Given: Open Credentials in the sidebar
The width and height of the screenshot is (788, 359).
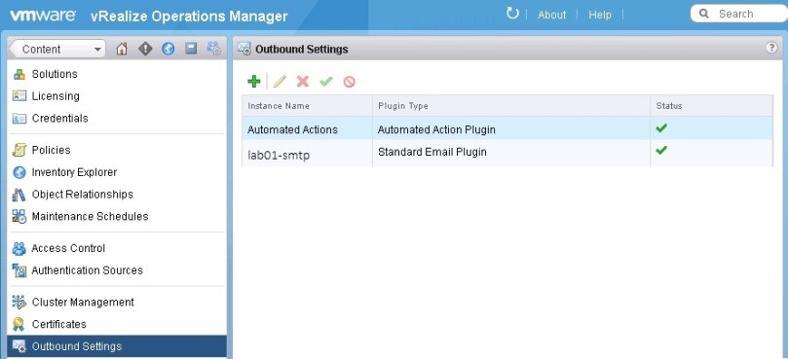Looking at the screenshot, I should 59,118.
